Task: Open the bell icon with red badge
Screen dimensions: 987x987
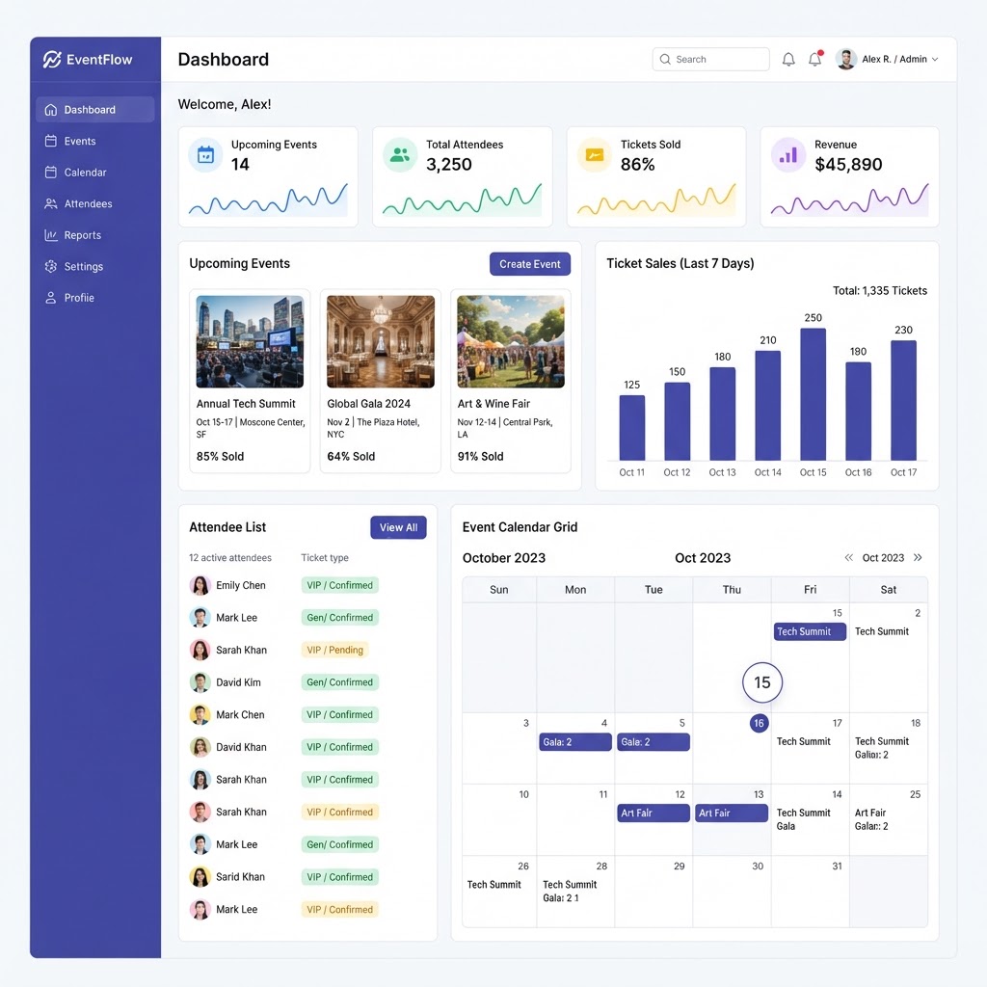Action: pos(815,59)
